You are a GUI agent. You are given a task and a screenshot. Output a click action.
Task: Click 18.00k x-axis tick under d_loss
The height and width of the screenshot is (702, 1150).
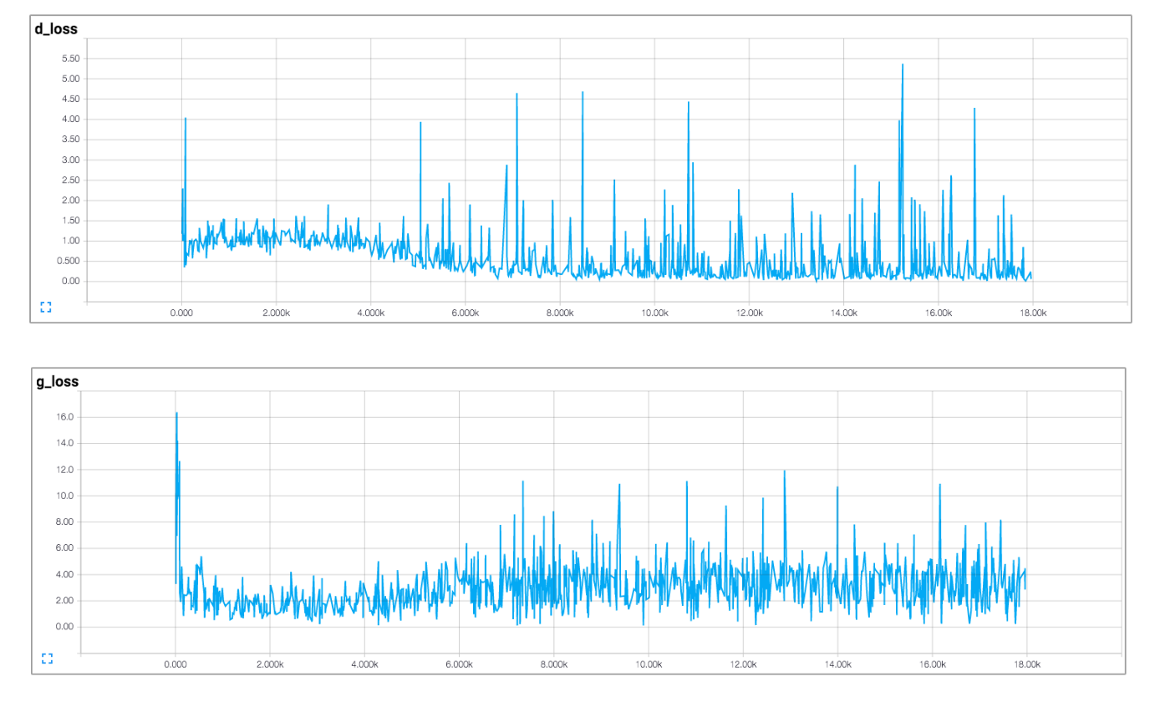click(1033, 313)
